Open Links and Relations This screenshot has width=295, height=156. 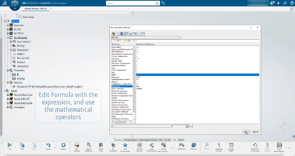coord(151,147)
